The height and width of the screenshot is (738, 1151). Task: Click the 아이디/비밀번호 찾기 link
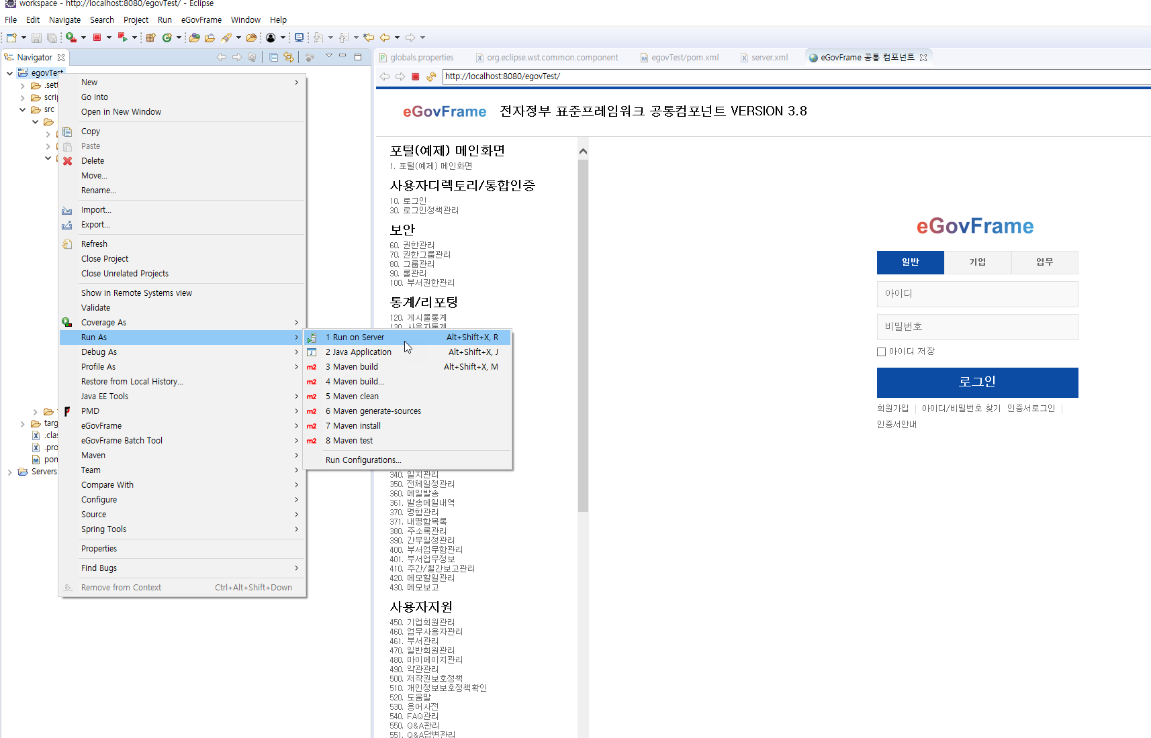[x=961, y=409]
